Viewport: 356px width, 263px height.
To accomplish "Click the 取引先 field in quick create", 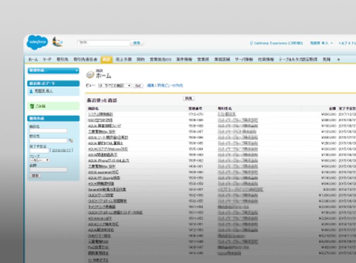I will [x=48, y=140].
